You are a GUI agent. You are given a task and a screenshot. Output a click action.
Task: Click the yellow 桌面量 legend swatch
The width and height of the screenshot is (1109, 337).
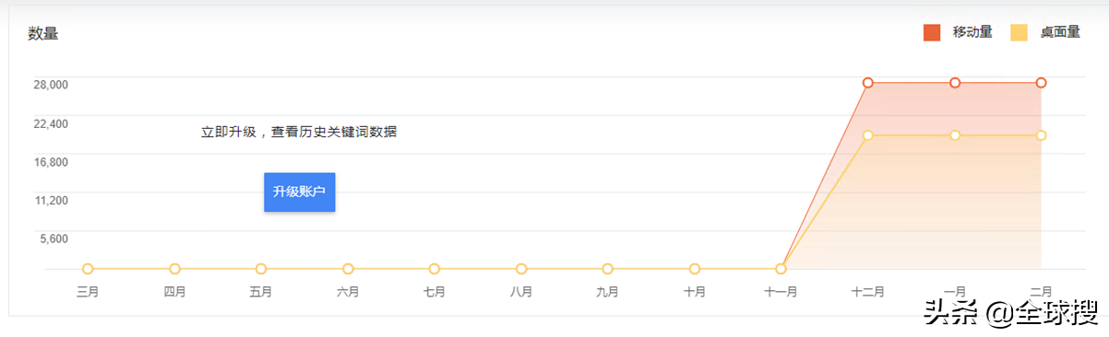click(1020, 32)
